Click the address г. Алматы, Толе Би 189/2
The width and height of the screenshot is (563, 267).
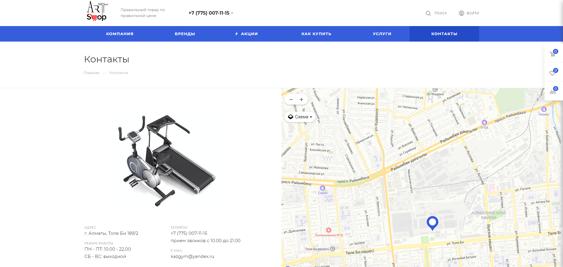[111, 233]
